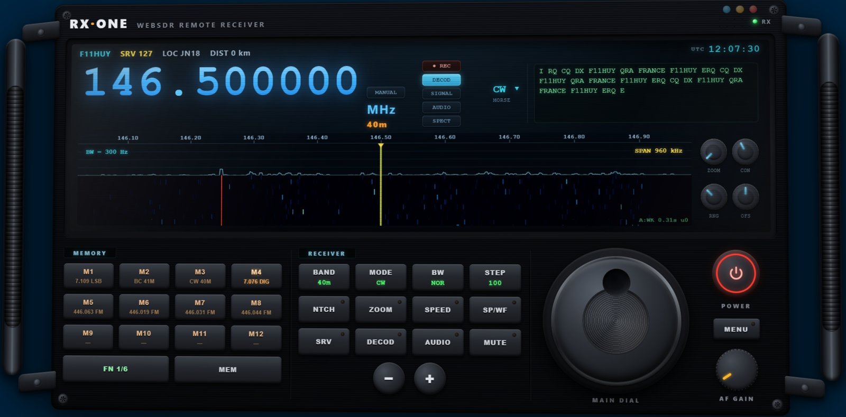
Task: Click the green RX status LED
Action: coord(755,21)
